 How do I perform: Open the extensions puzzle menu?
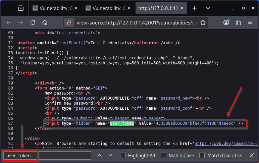click(x=238, y=22)
